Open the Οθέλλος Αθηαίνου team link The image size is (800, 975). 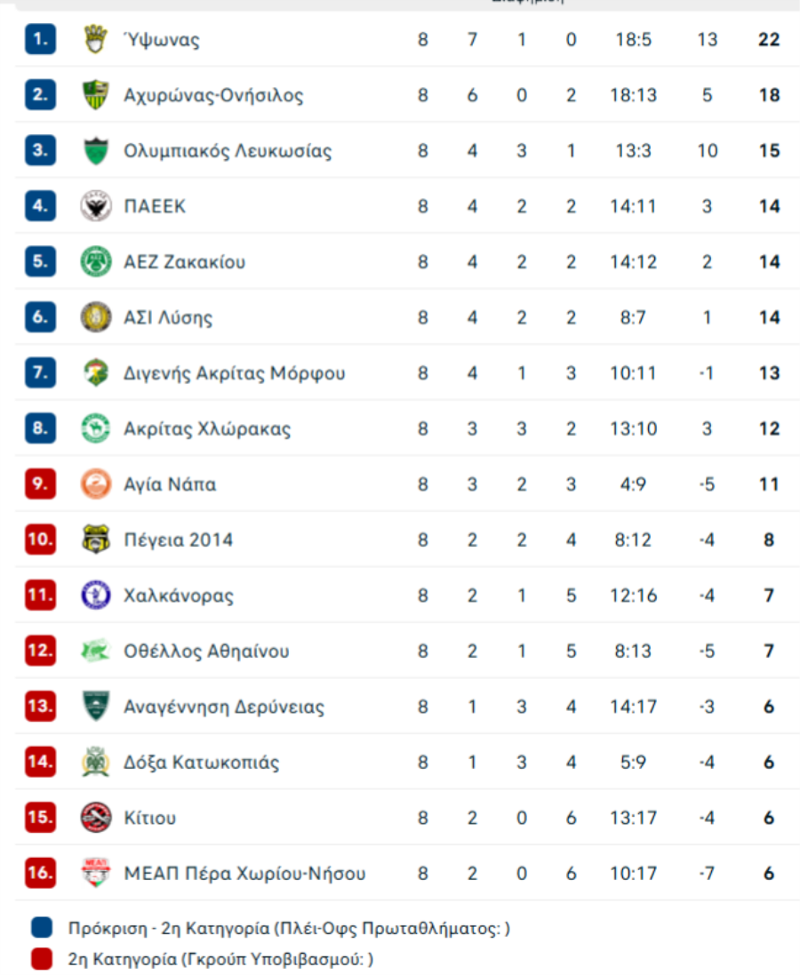tap(206, 651)
